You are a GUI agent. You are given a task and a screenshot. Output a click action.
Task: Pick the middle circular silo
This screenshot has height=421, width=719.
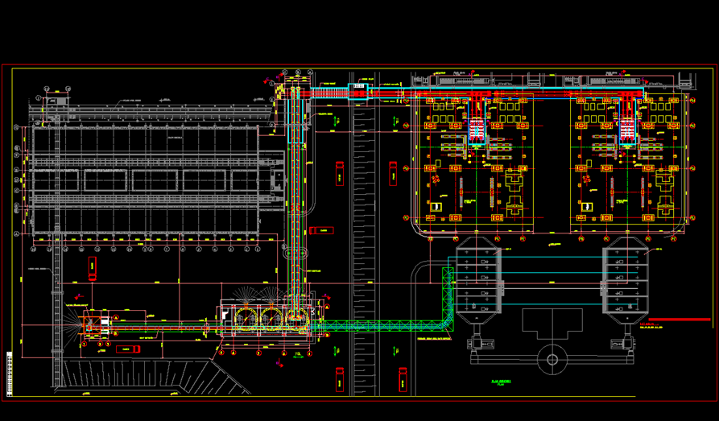click(x=269, y=319)
